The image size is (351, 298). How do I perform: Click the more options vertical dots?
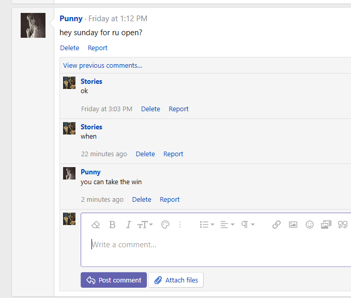[x=180, y=225]
